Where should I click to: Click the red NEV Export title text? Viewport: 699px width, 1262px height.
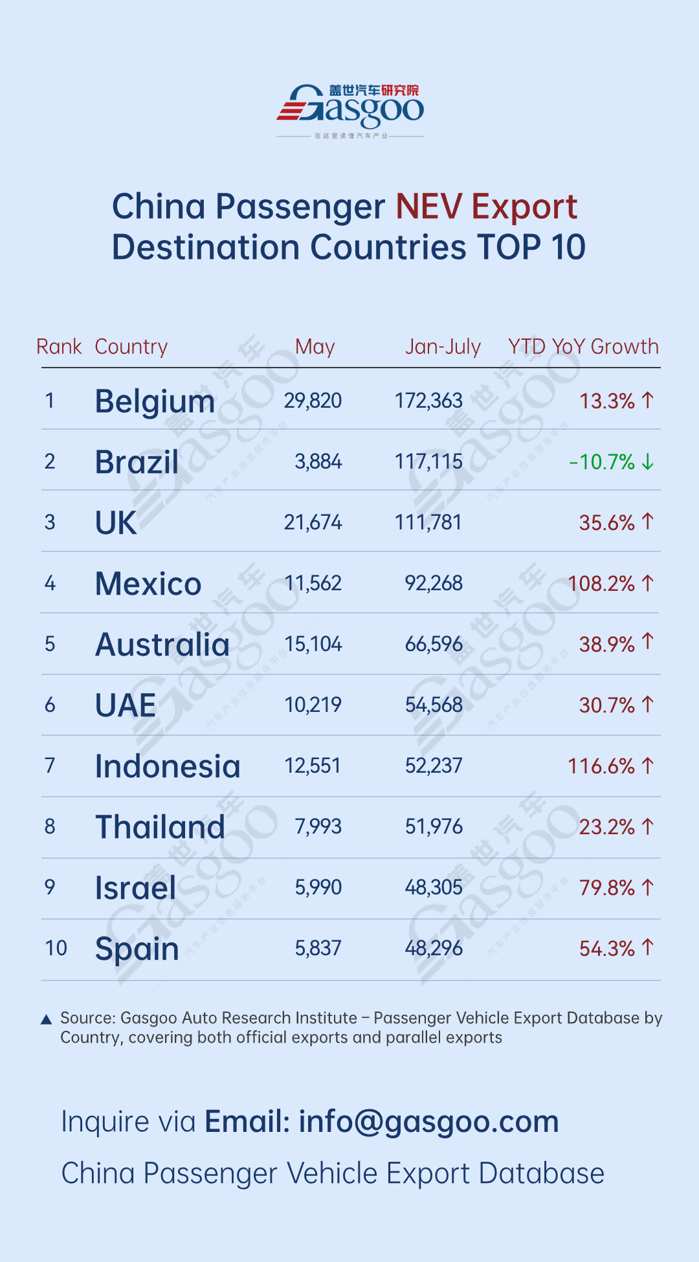[486, 207]
